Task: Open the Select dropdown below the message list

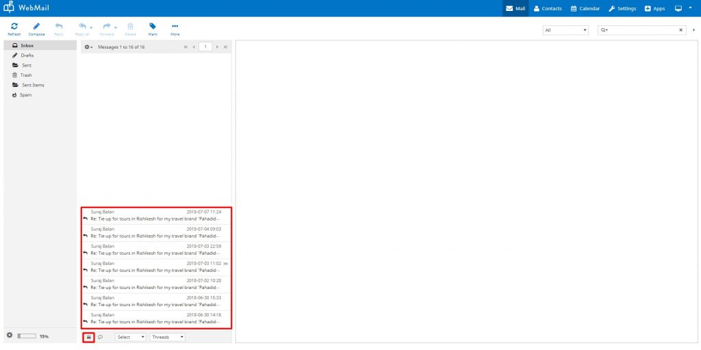Action: click(x=131, y=337)
